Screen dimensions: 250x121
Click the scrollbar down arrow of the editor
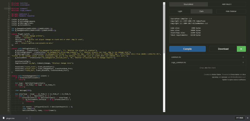pyautogui.click(x=164, y=111)
